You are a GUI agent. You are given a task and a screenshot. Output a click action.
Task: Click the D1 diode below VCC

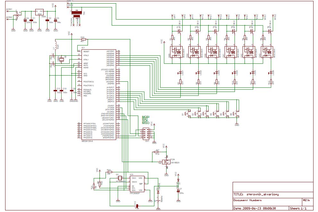tap(178, 180)
